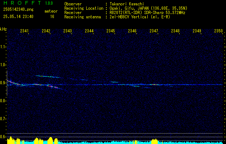
Task: Click the date stamp 25.05.14 23:40
Action: [18, 17]
